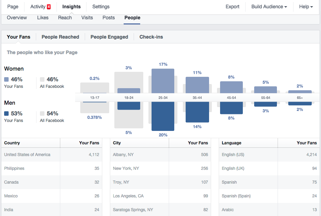Go to the Page section
The height and width of the screenshot is (216, 321).
[12, 7]
